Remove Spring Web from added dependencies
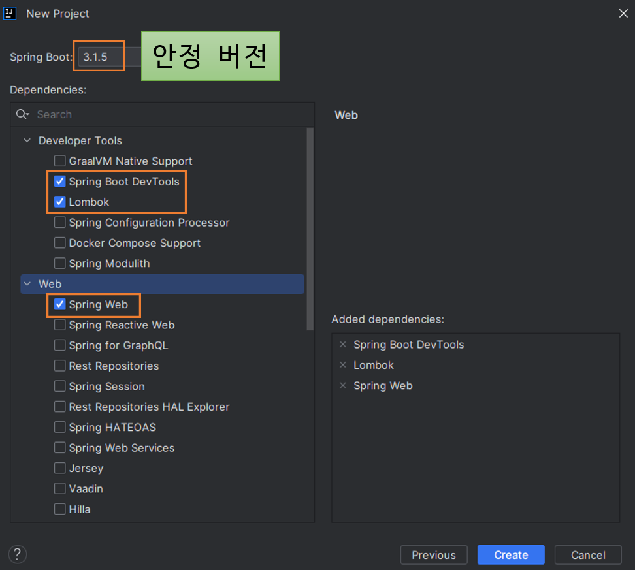This screenshot has width=635, height=570. tap(342, 385)
